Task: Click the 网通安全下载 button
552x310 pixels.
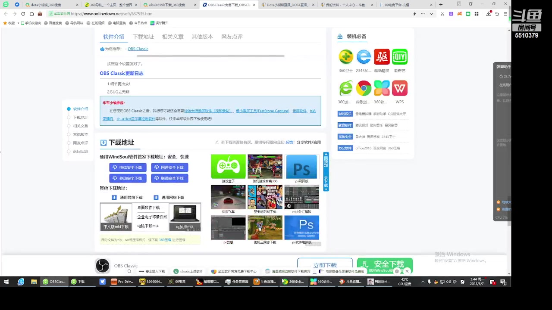Action: coord(169,167)
